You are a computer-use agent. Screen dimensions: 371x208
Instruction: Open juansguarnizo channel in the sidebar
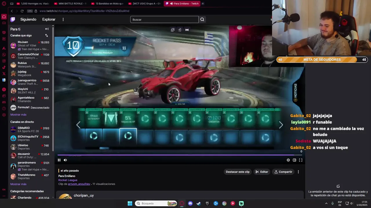coord(30,82)
